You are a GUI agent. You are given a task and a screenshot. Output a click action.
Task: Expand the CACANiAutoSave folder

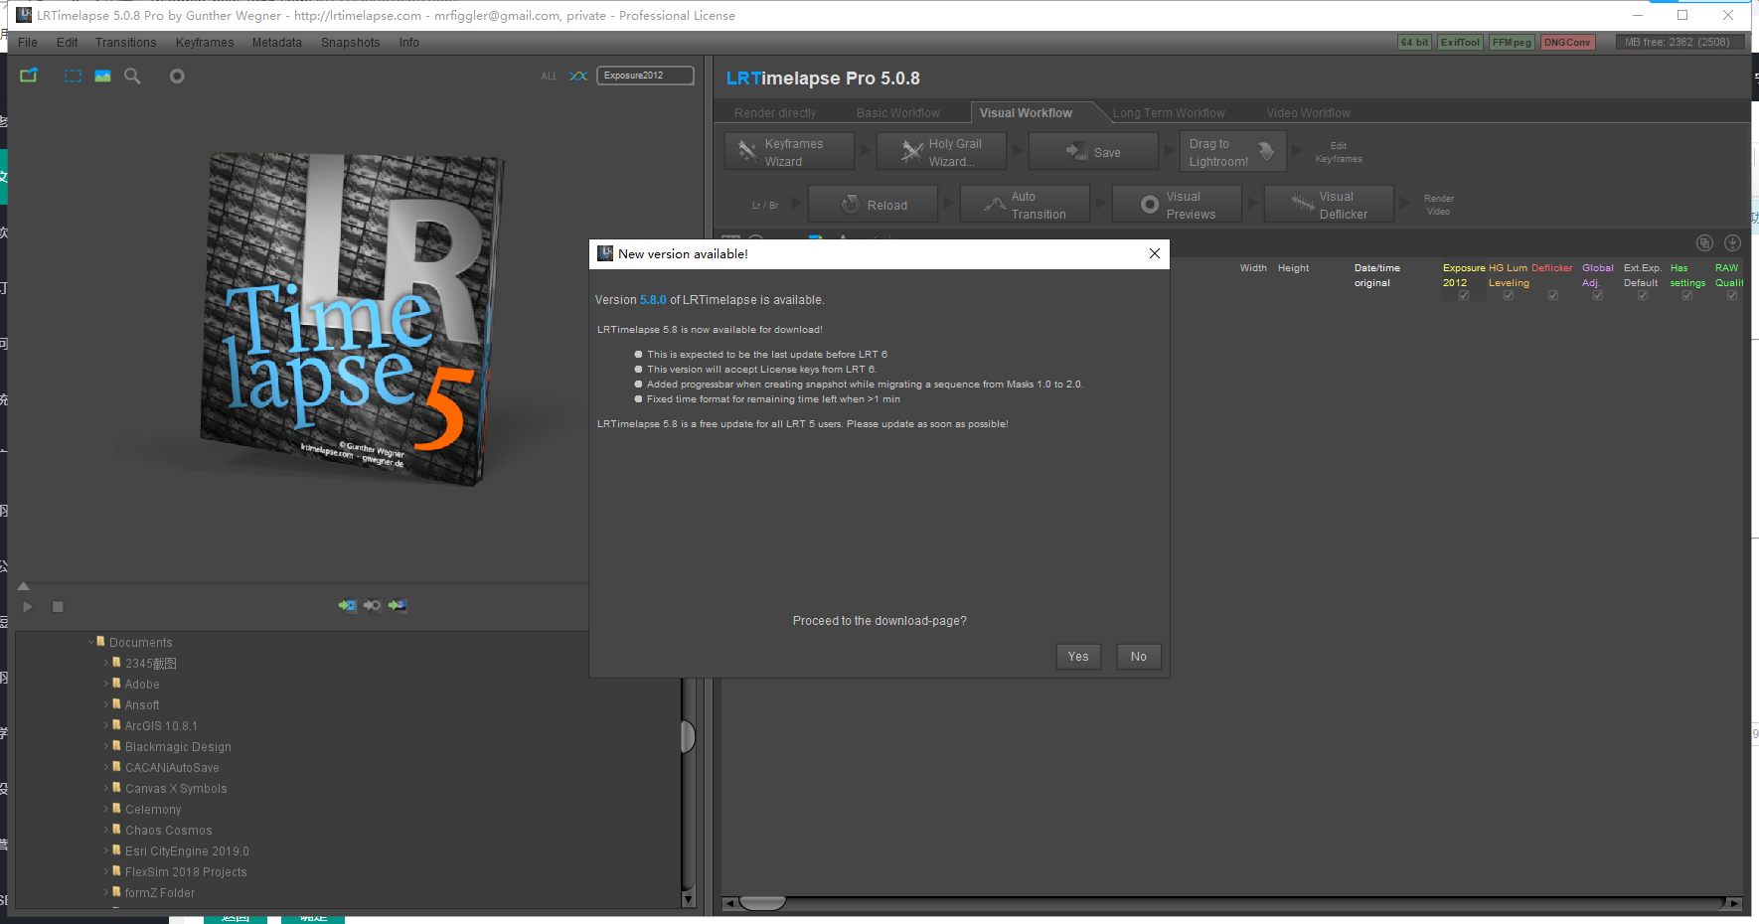(x=106, y=767)
